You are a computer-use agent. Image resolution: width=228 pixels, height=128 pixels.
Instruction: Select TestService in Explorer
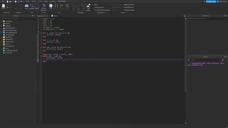click(x=9, y=53)
